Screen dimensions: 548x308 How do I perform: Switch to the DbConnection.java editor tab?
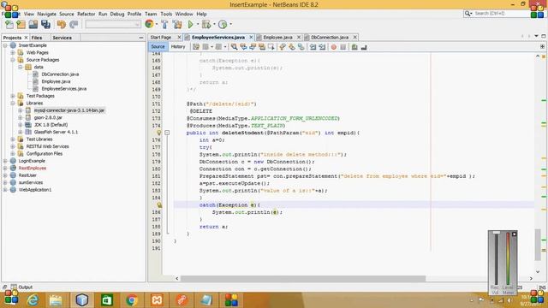pyautogui.click(x=330, y=37)
